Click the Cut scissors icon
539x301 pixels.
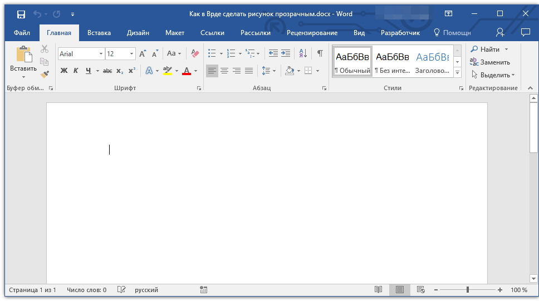point(45,50)
